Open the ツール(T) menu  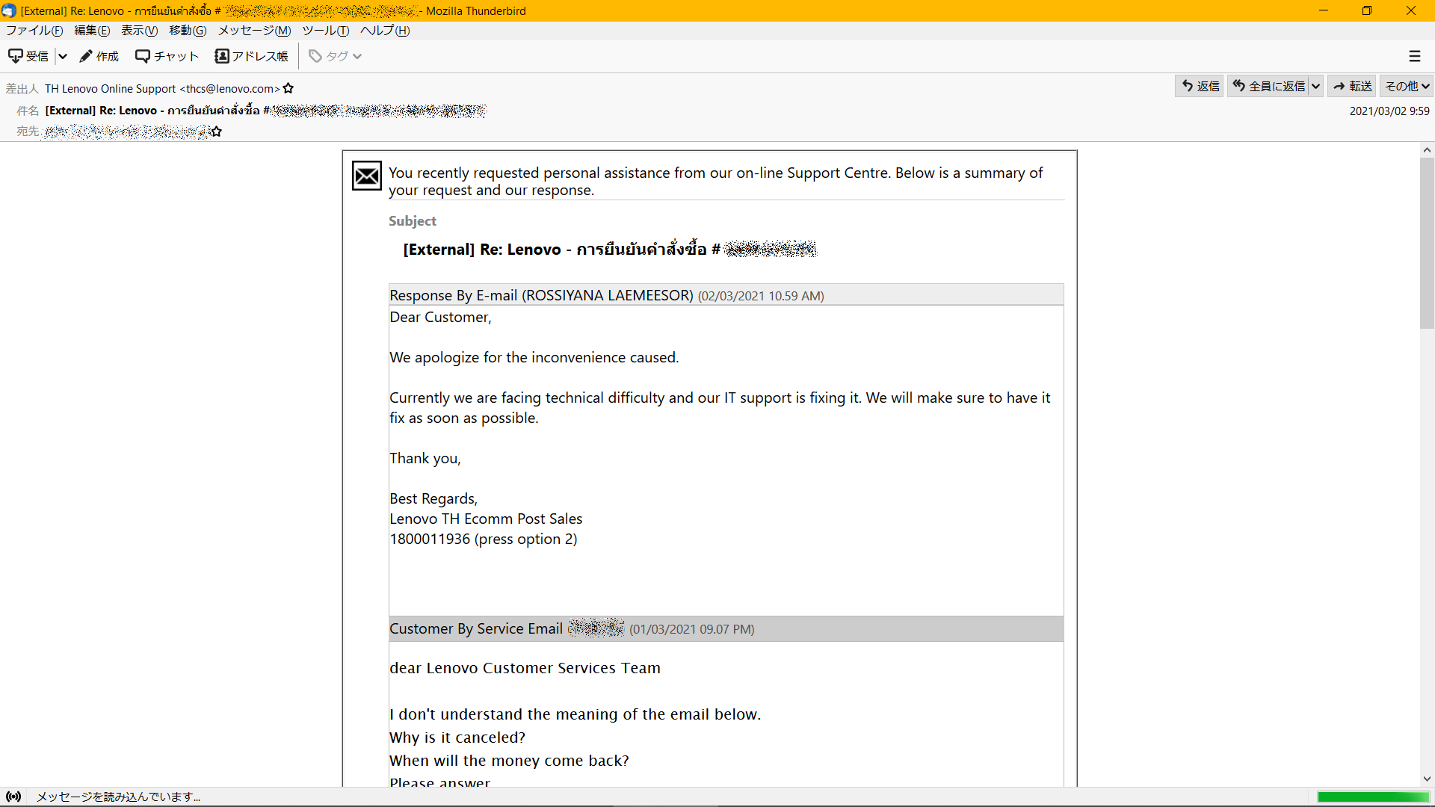tap(325, 31)
